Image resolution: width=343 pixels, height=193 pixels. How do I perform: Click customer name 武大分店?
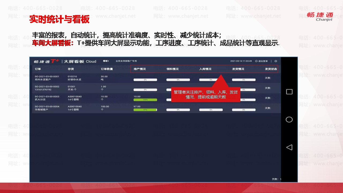pos(40,100)
